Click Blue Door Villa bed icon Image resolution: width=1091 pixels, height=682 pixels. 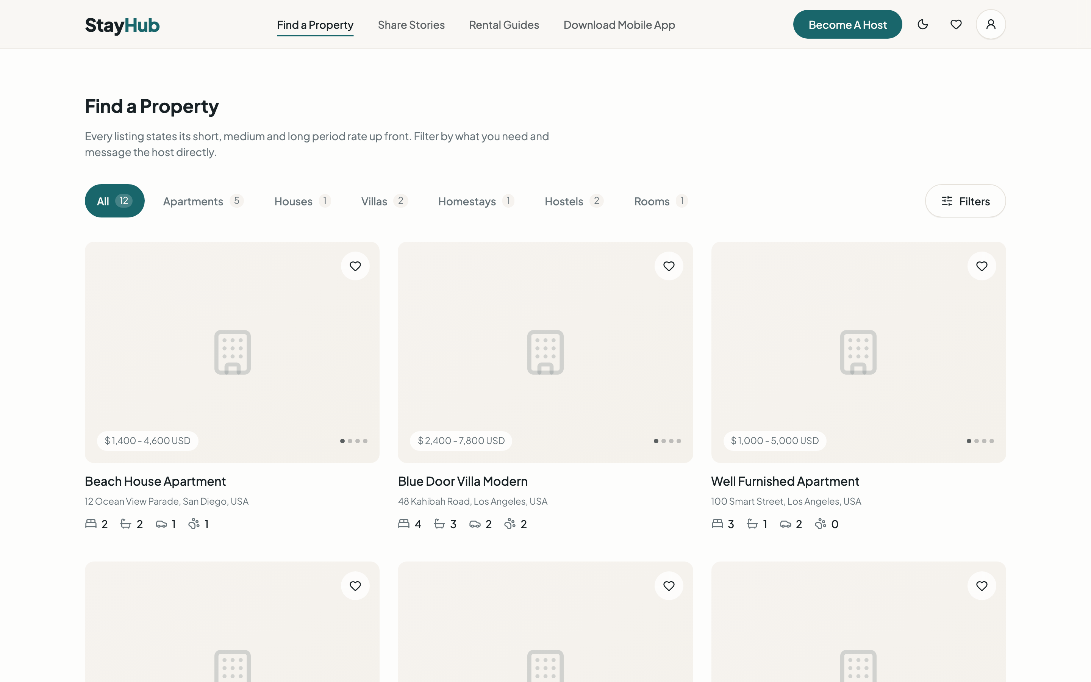(403, 523)
